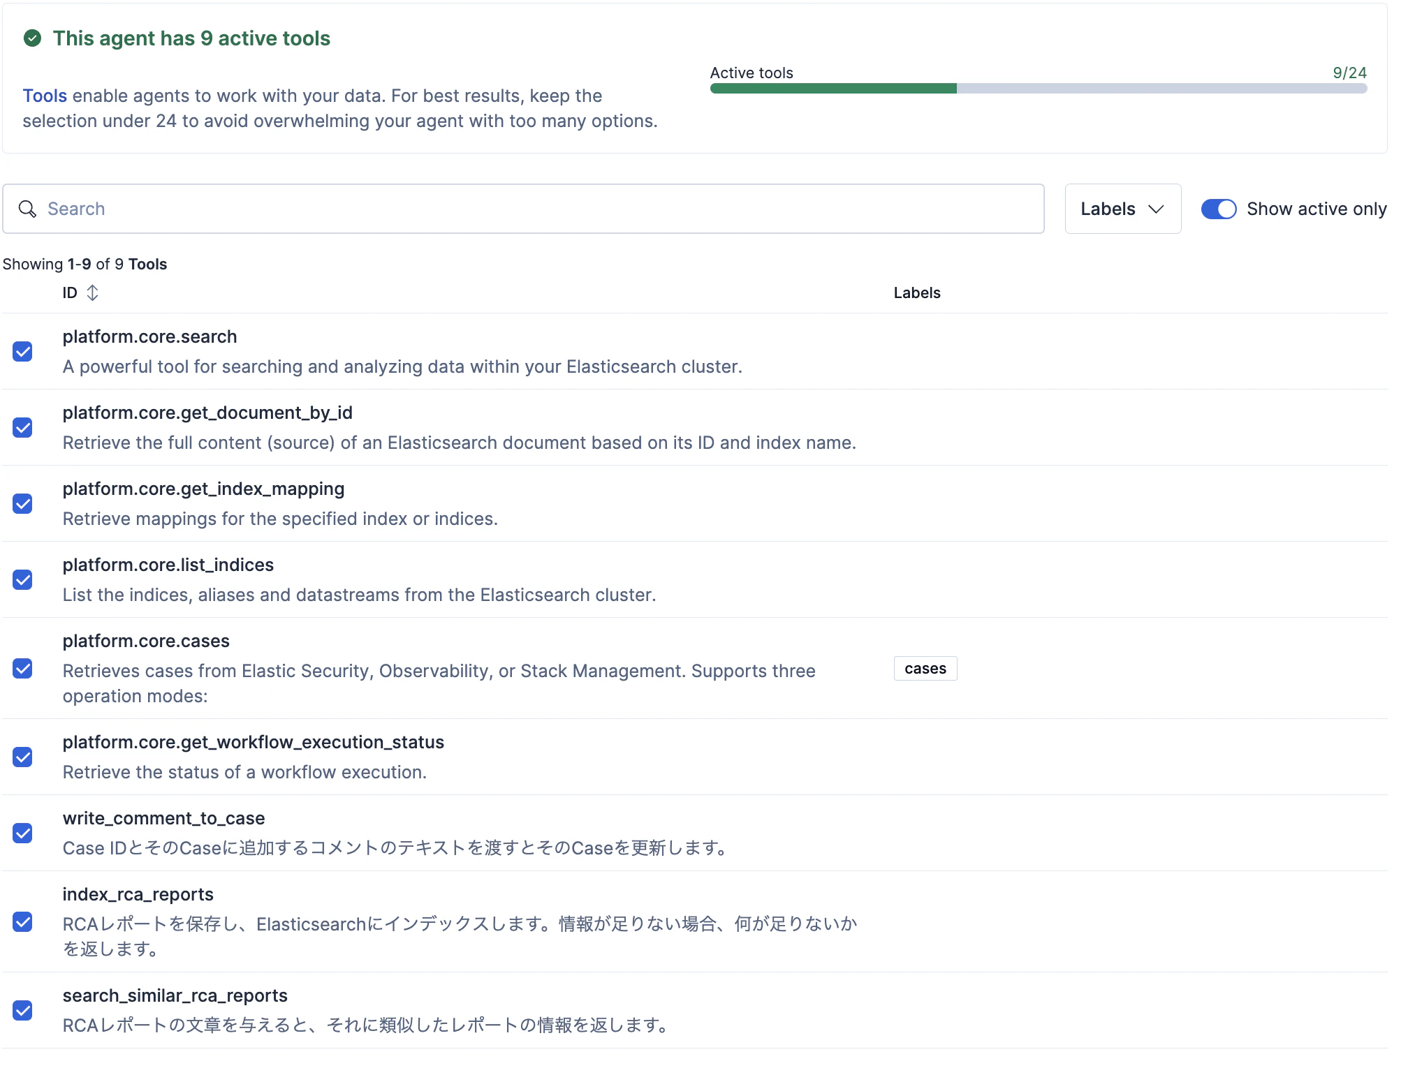Uncheck platform.core.get_document_by_id checkbox
Viewport: 1415px width, 1075px height.
click(x=22, y=427)
